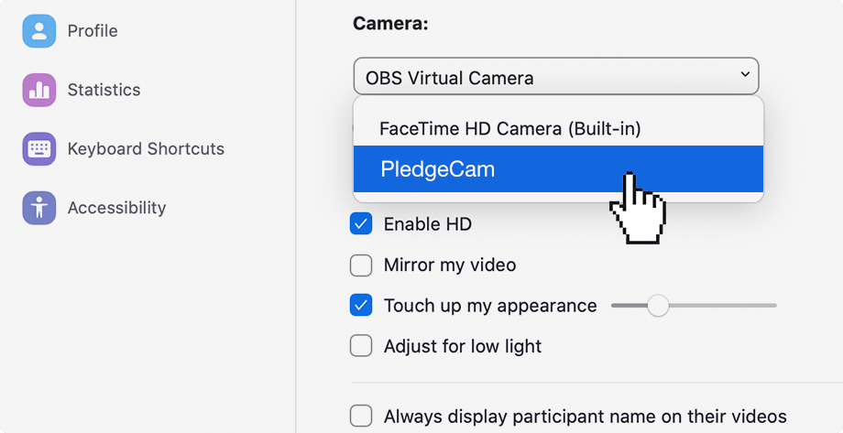Click the Statistics bar chart icon

coord(38,90)
